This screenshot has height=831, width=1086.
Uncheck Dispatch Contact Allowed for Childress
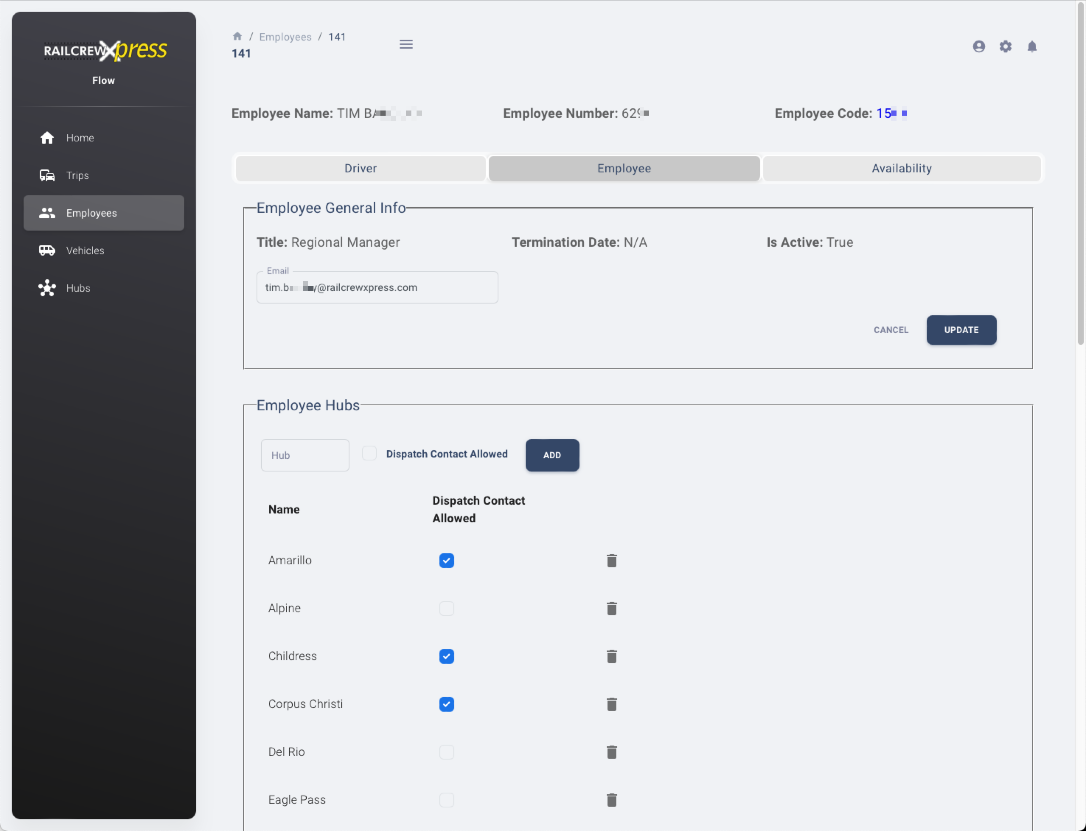[446, 656]
